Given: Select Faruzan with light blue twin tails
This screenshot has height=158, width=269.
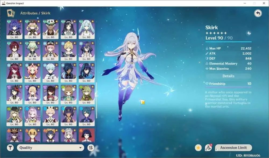Looking at the screenshot, I should pyautogui.click(x=87, y=29).
